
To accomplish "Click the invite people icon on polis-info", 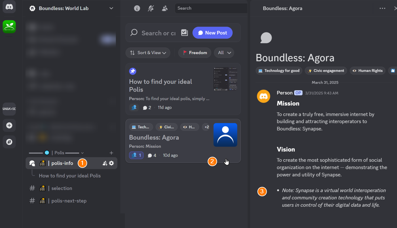I will (x=105, y=163).
